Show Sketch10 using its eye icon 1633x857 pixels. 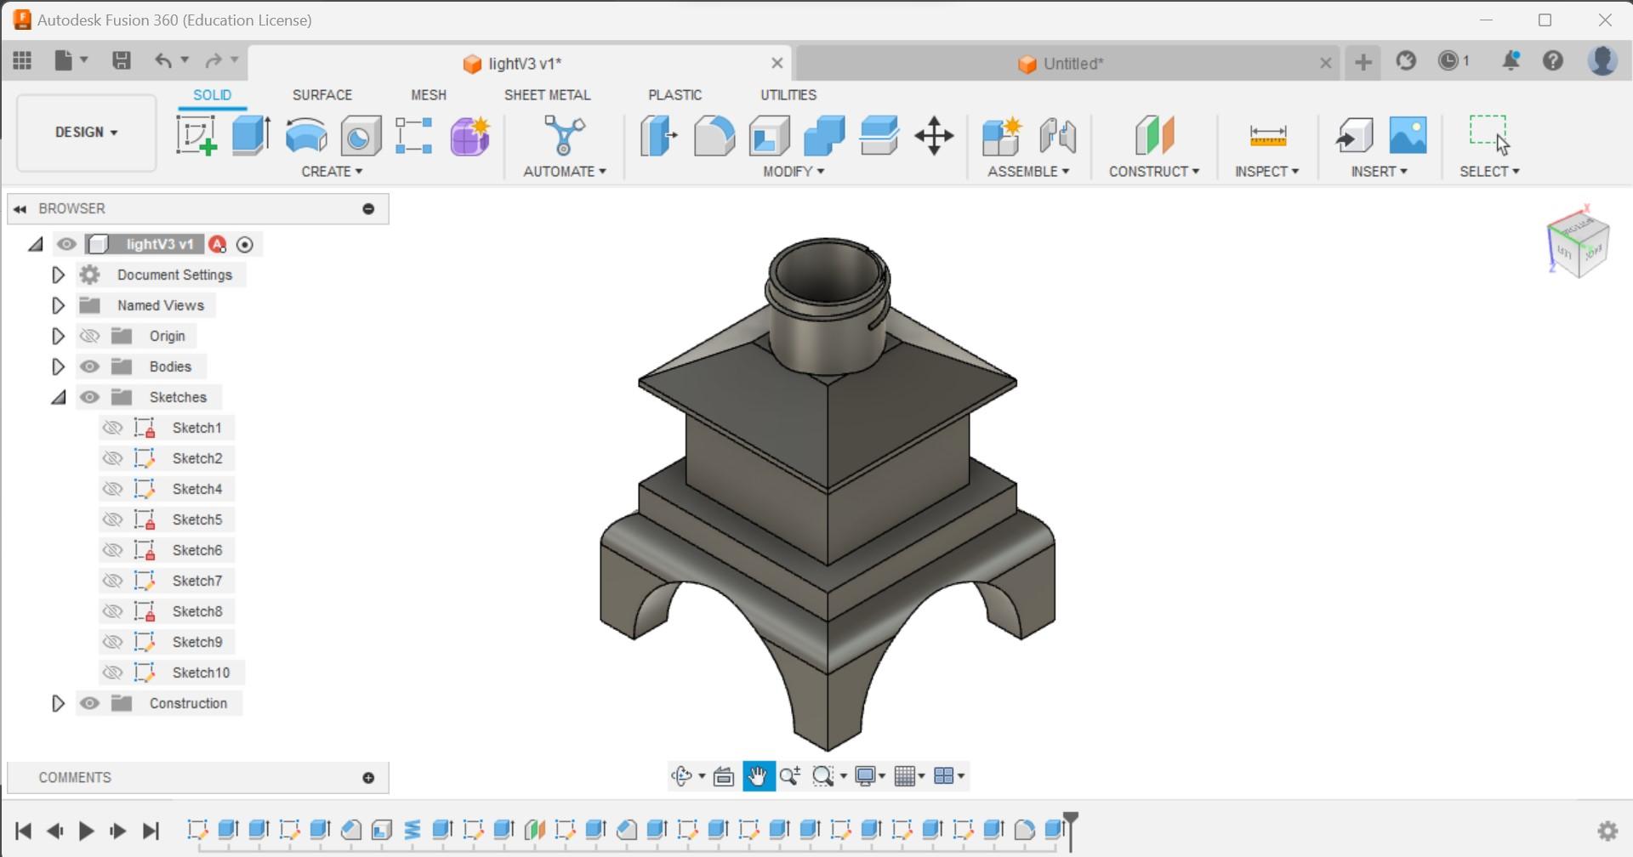point(112,673)
